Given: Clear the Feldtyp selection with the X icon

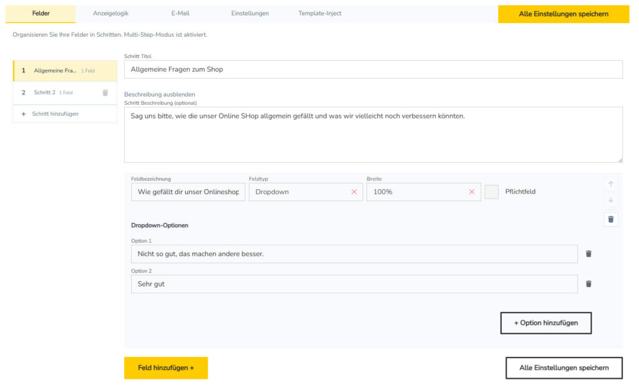Looking at the screenshot, I should tap(355, 192).
